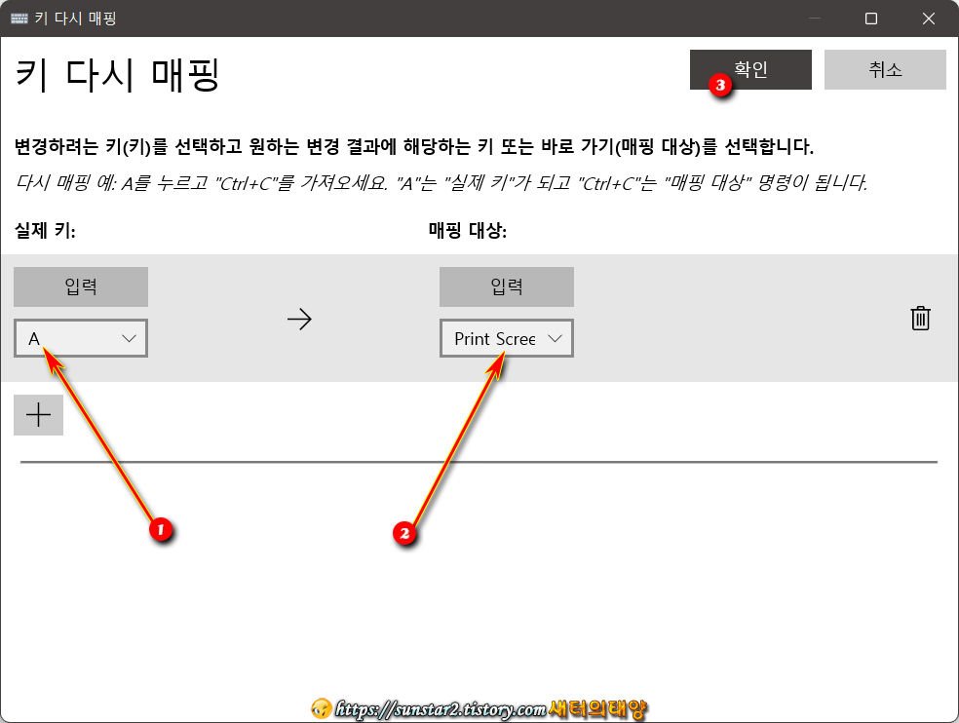Click the 확인 button to confirm remapping
Viewport: 959px width, 723px height.
(750, 69)
